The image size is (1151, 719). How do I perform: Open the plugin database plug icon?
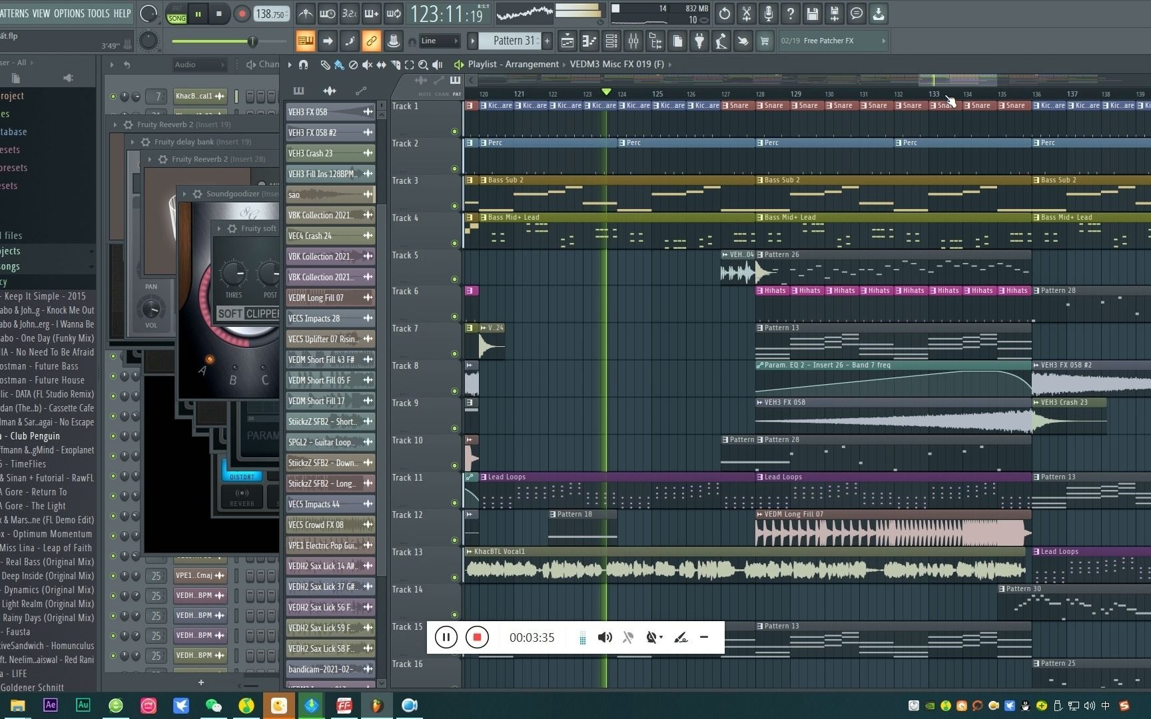click(x=699, y=41)
